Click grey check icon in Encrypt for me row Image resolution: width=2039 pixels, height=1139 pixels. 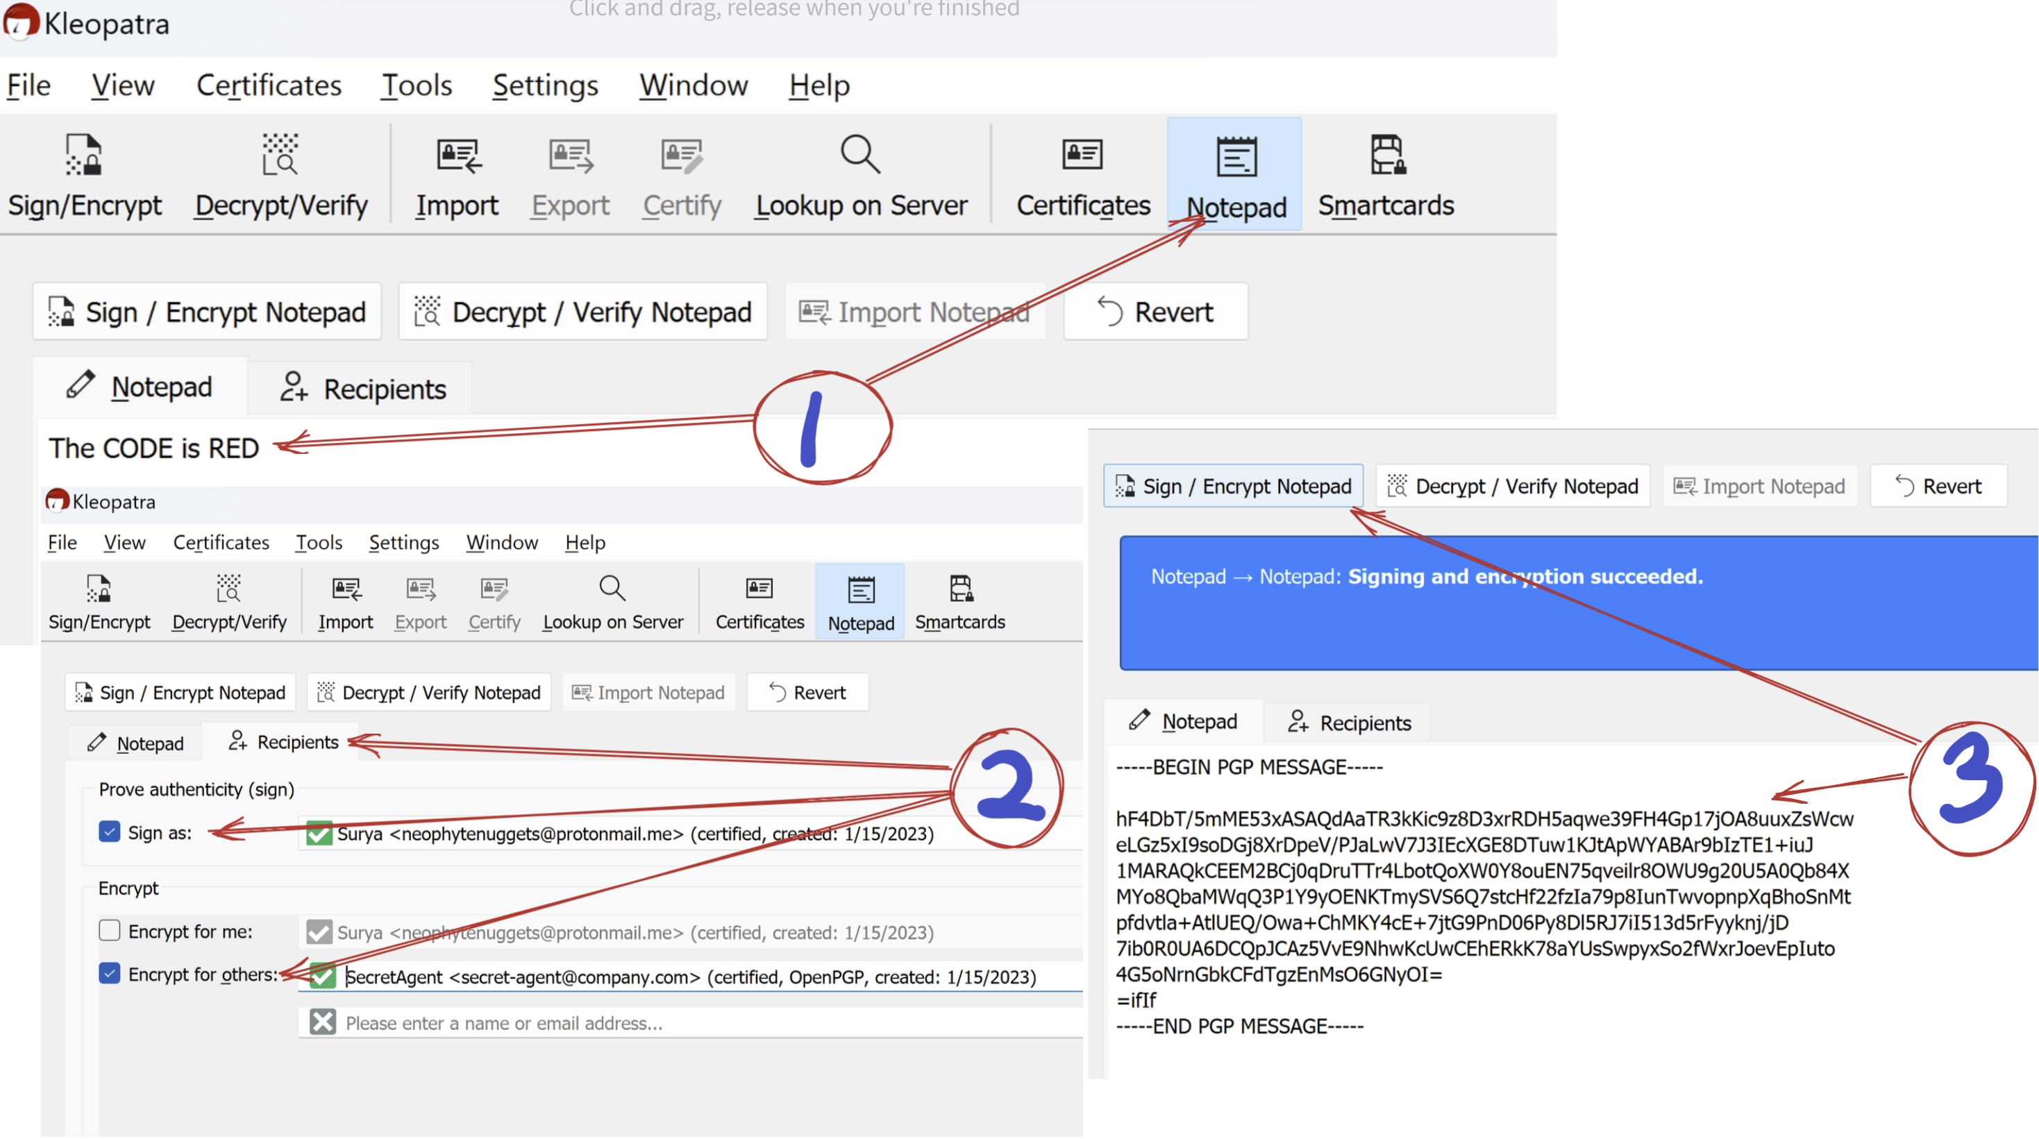tap(319, 931)
